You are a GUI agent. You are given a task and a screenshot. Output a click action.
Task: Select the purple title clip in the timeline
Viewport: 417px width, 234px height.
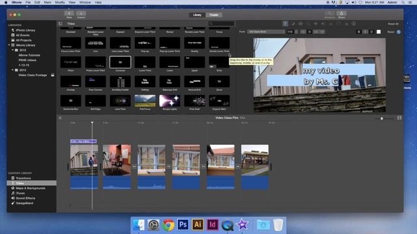tap(83, 142)
